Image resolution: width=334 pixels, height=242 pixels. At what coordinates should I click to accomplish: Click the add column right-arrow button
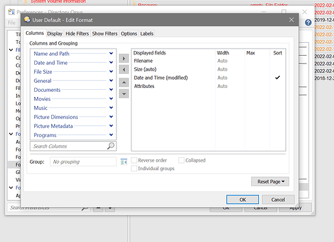point(124,58)
